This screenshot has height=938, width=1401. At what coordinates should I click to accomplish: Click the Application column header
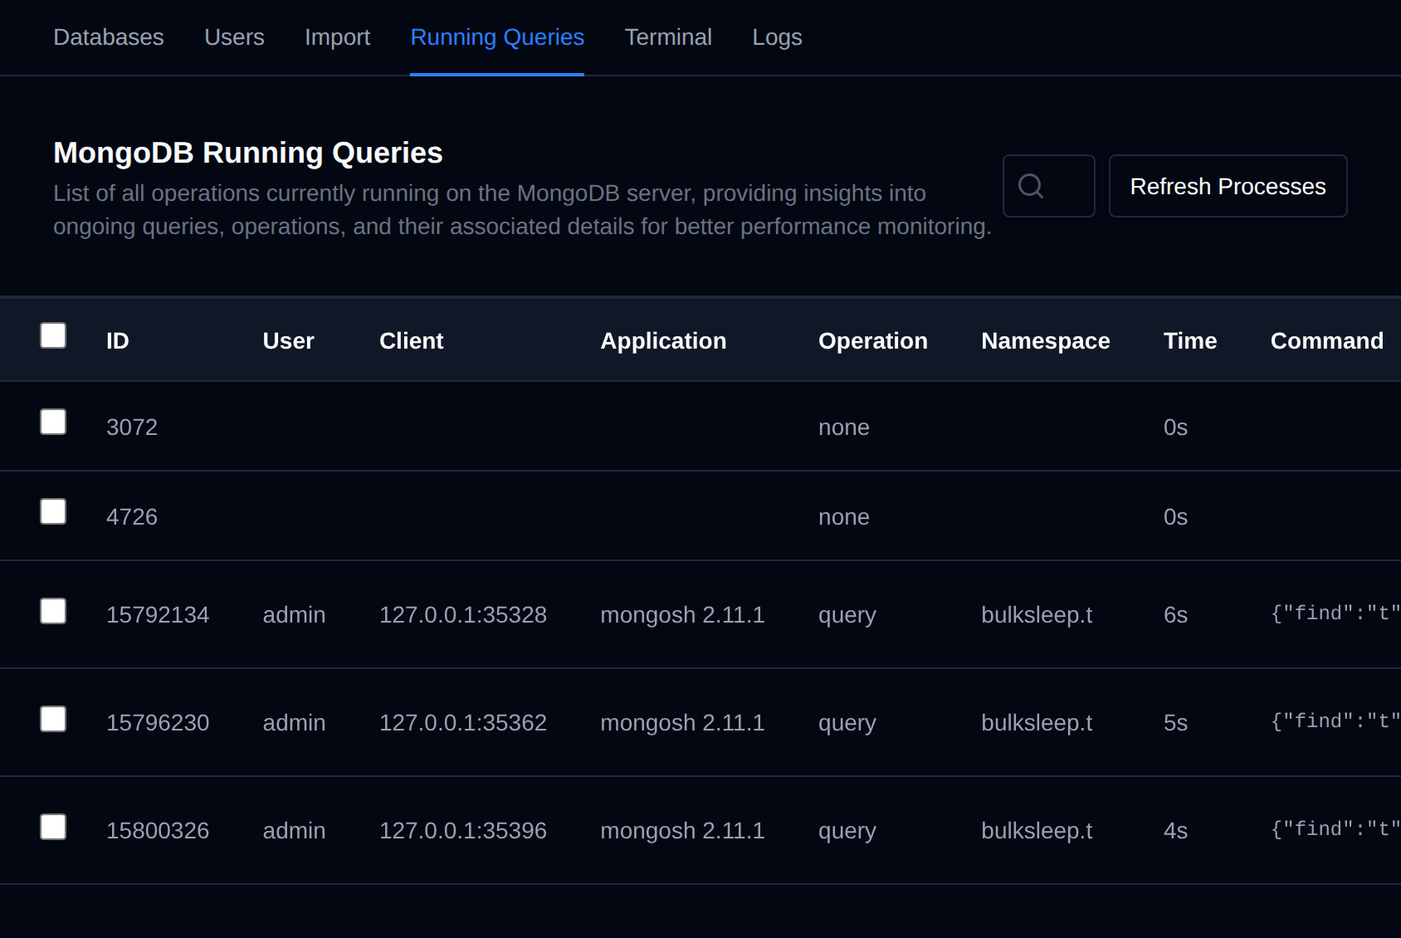(663, 341)
